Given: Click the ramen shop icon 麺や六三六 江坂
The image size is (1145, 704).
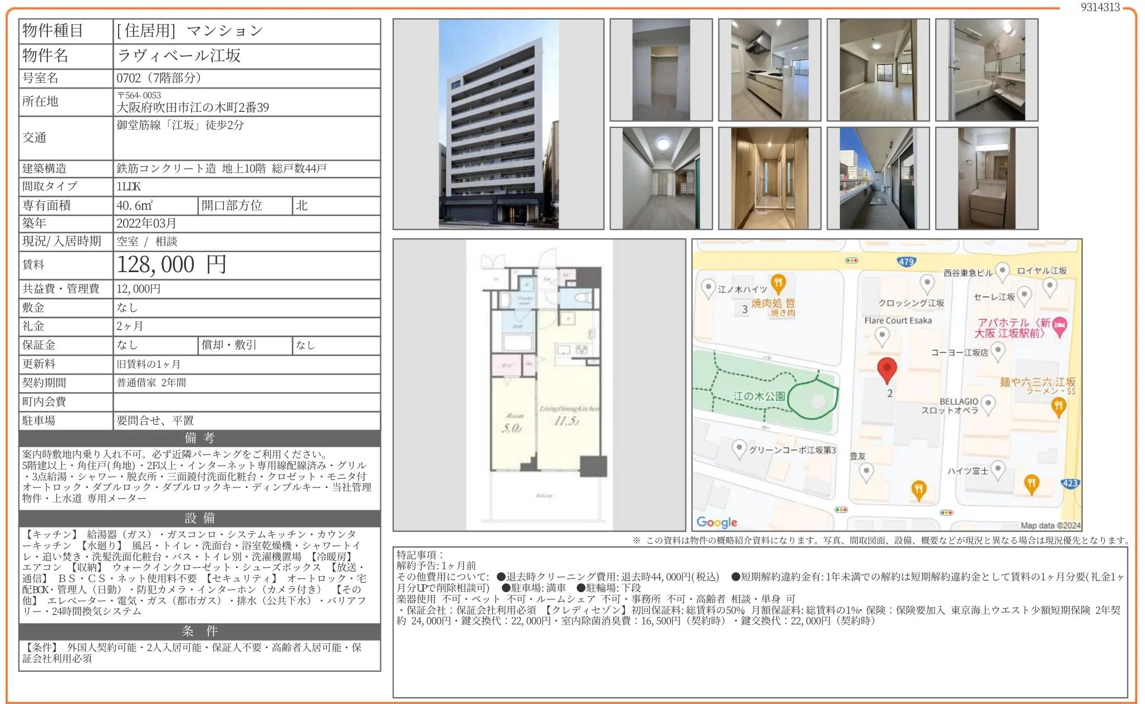Looking at the screenshot, I should click(1058, 406).
